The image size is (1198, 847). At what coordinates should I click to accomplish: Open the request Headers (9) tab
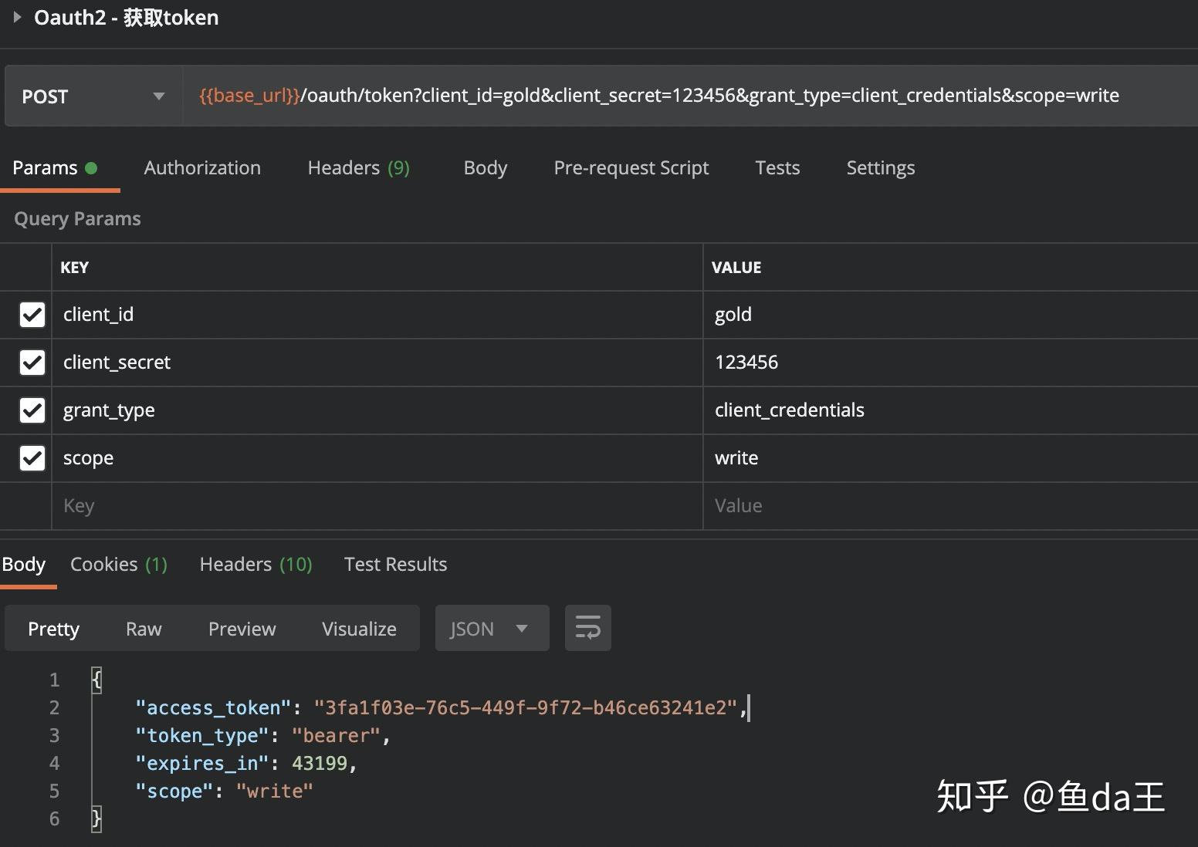(x=358, y=168)
